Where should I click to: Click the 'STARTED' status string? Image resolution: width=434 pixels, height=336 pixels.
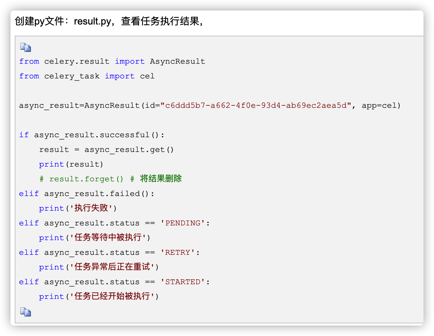[x=183, y=282]
